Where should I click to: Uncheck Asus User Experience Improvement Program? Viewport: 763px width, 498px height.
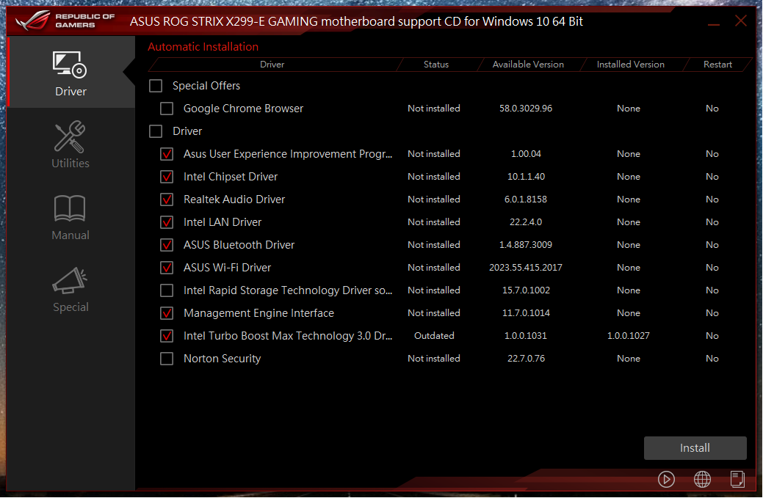(167, 154)
